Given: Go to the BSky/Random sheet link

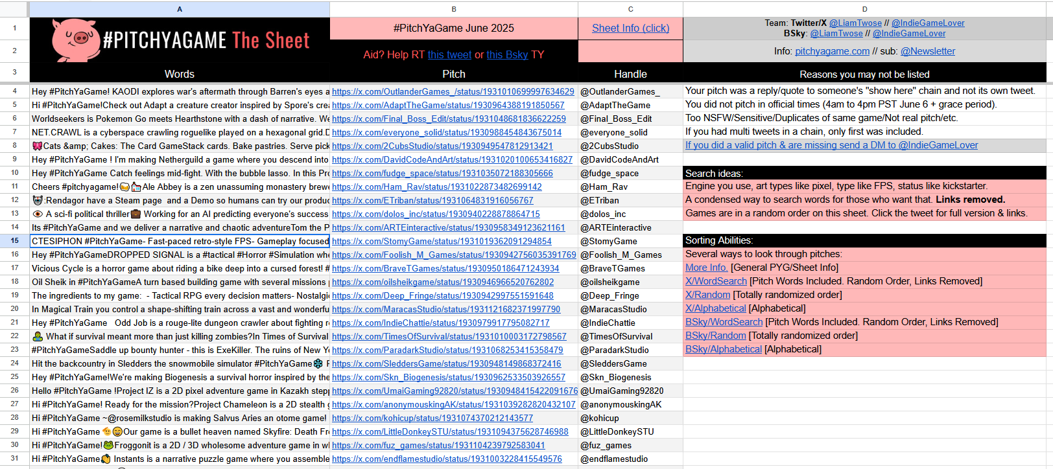Looking at the screenshot, I should pyautogui.click(x=716, y=336).
